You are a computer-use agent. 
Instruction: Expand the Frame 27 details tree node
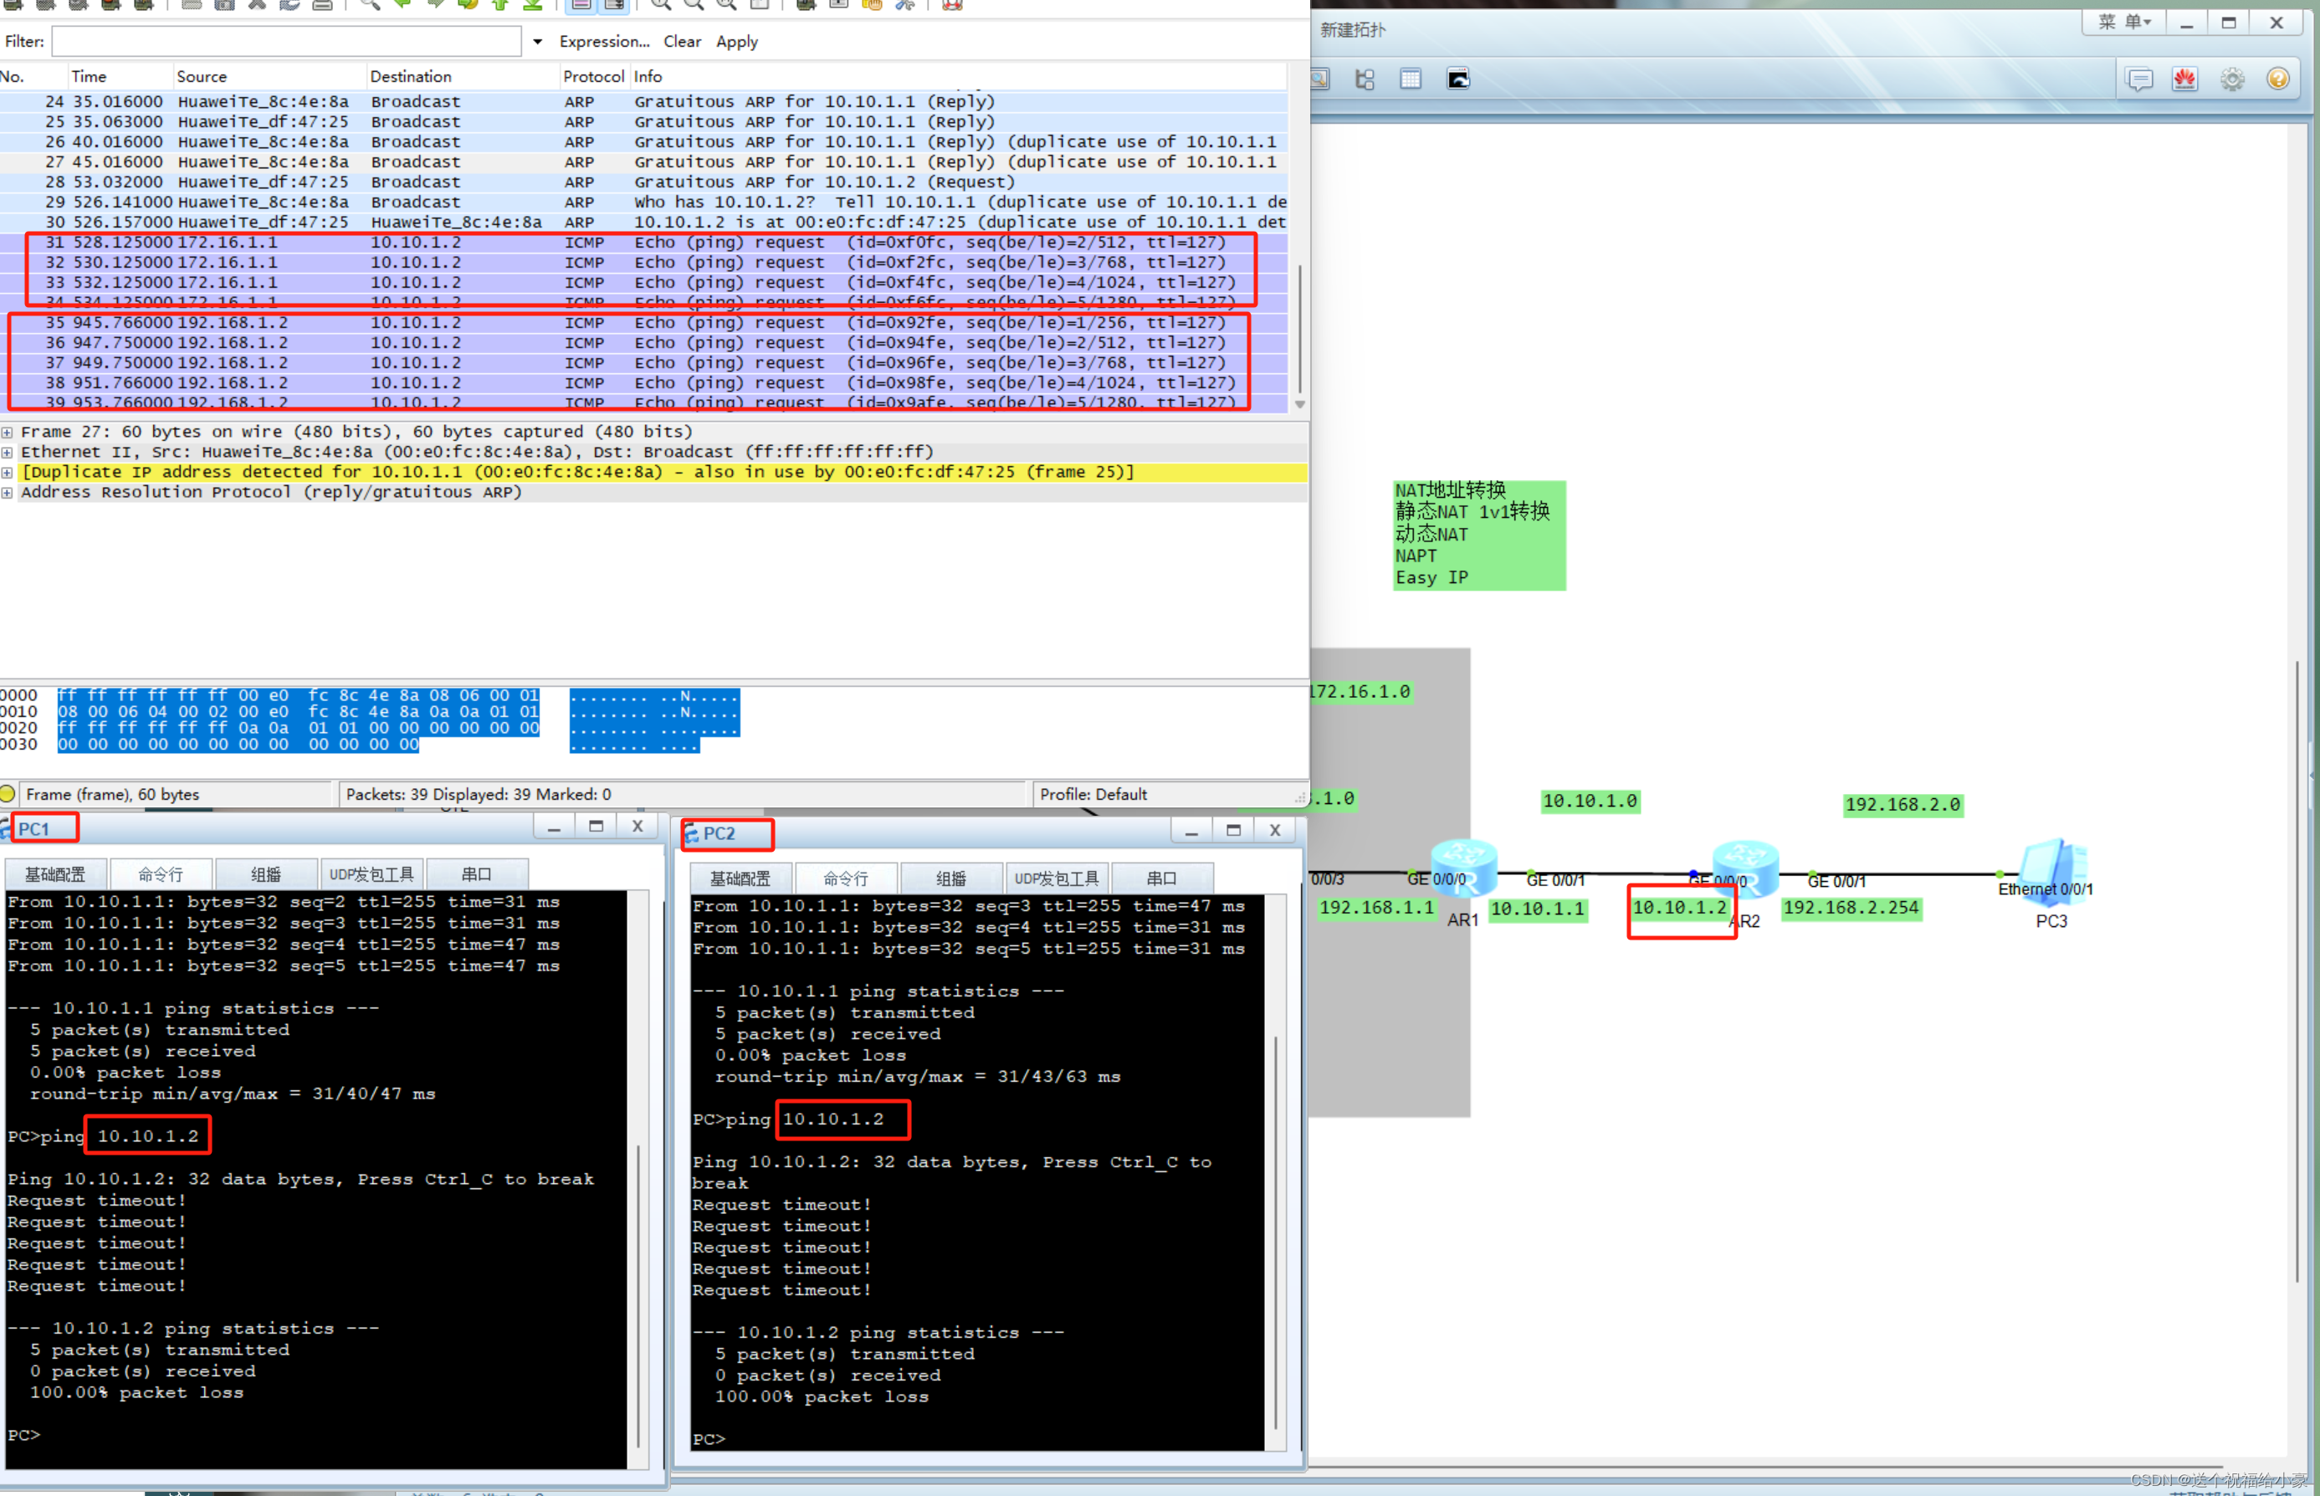coord(8,433)
